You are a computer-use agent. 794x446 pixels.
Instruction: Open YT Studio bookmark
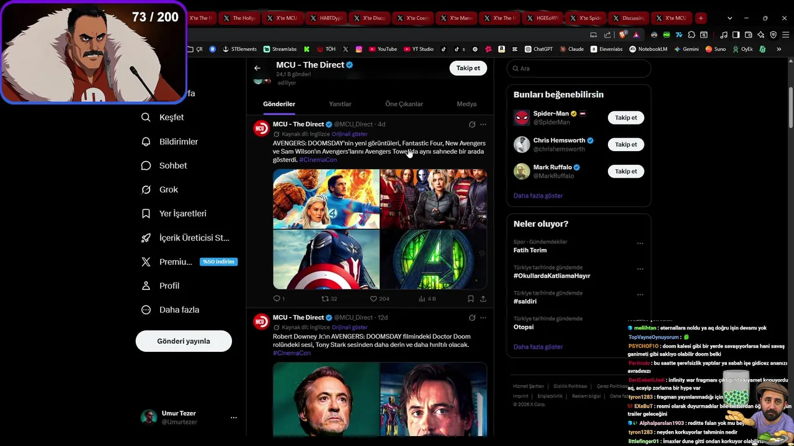point(419,49)
